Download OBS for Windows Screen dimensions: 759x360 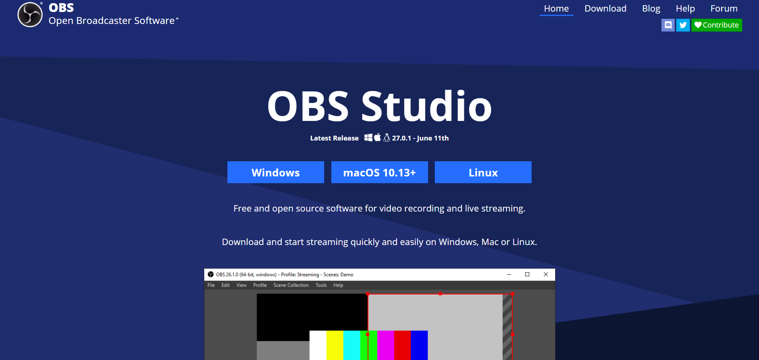276,172
